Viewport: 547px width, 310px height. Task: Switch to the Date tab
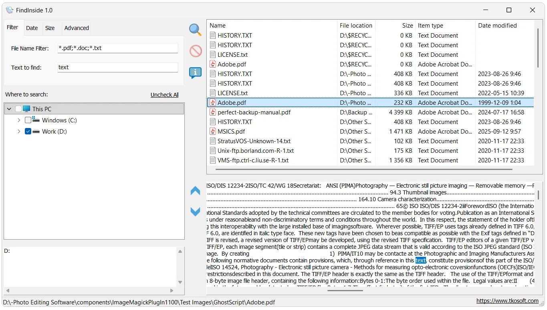[32, 28]
